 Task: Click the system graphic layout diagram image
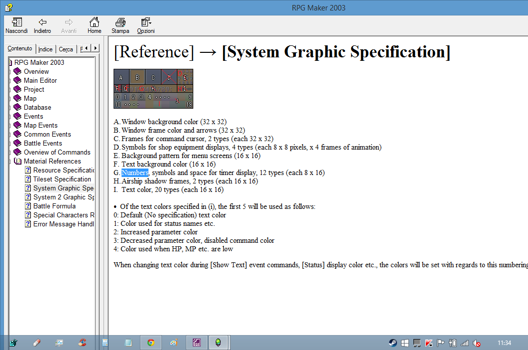[153, 89]
